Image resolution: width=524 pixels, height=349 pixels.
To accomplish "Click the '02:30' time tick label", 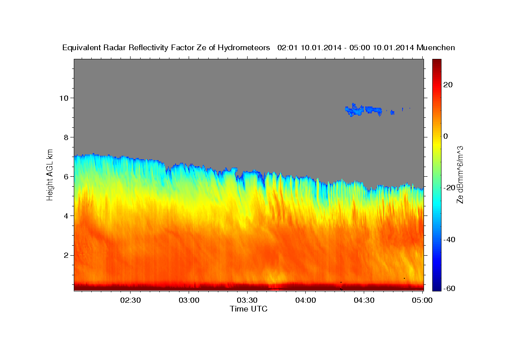I will coord(131,300).
